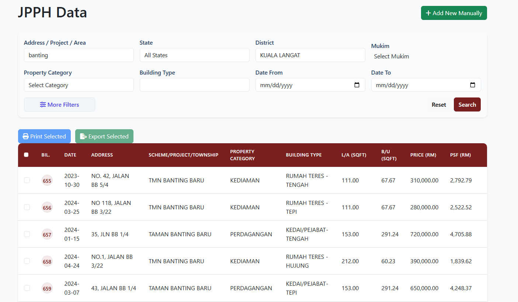Image resolution: width=518 pixels, height=302 pixels.
Task: Click the plus icon on Add New Manually
Action: (x=428, y=13)
